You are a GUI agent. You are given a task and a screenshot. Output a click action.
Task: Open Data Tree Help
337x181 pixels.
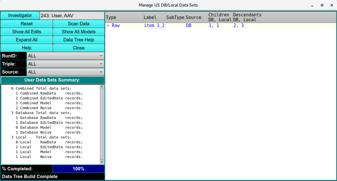[x=78, y=40]
